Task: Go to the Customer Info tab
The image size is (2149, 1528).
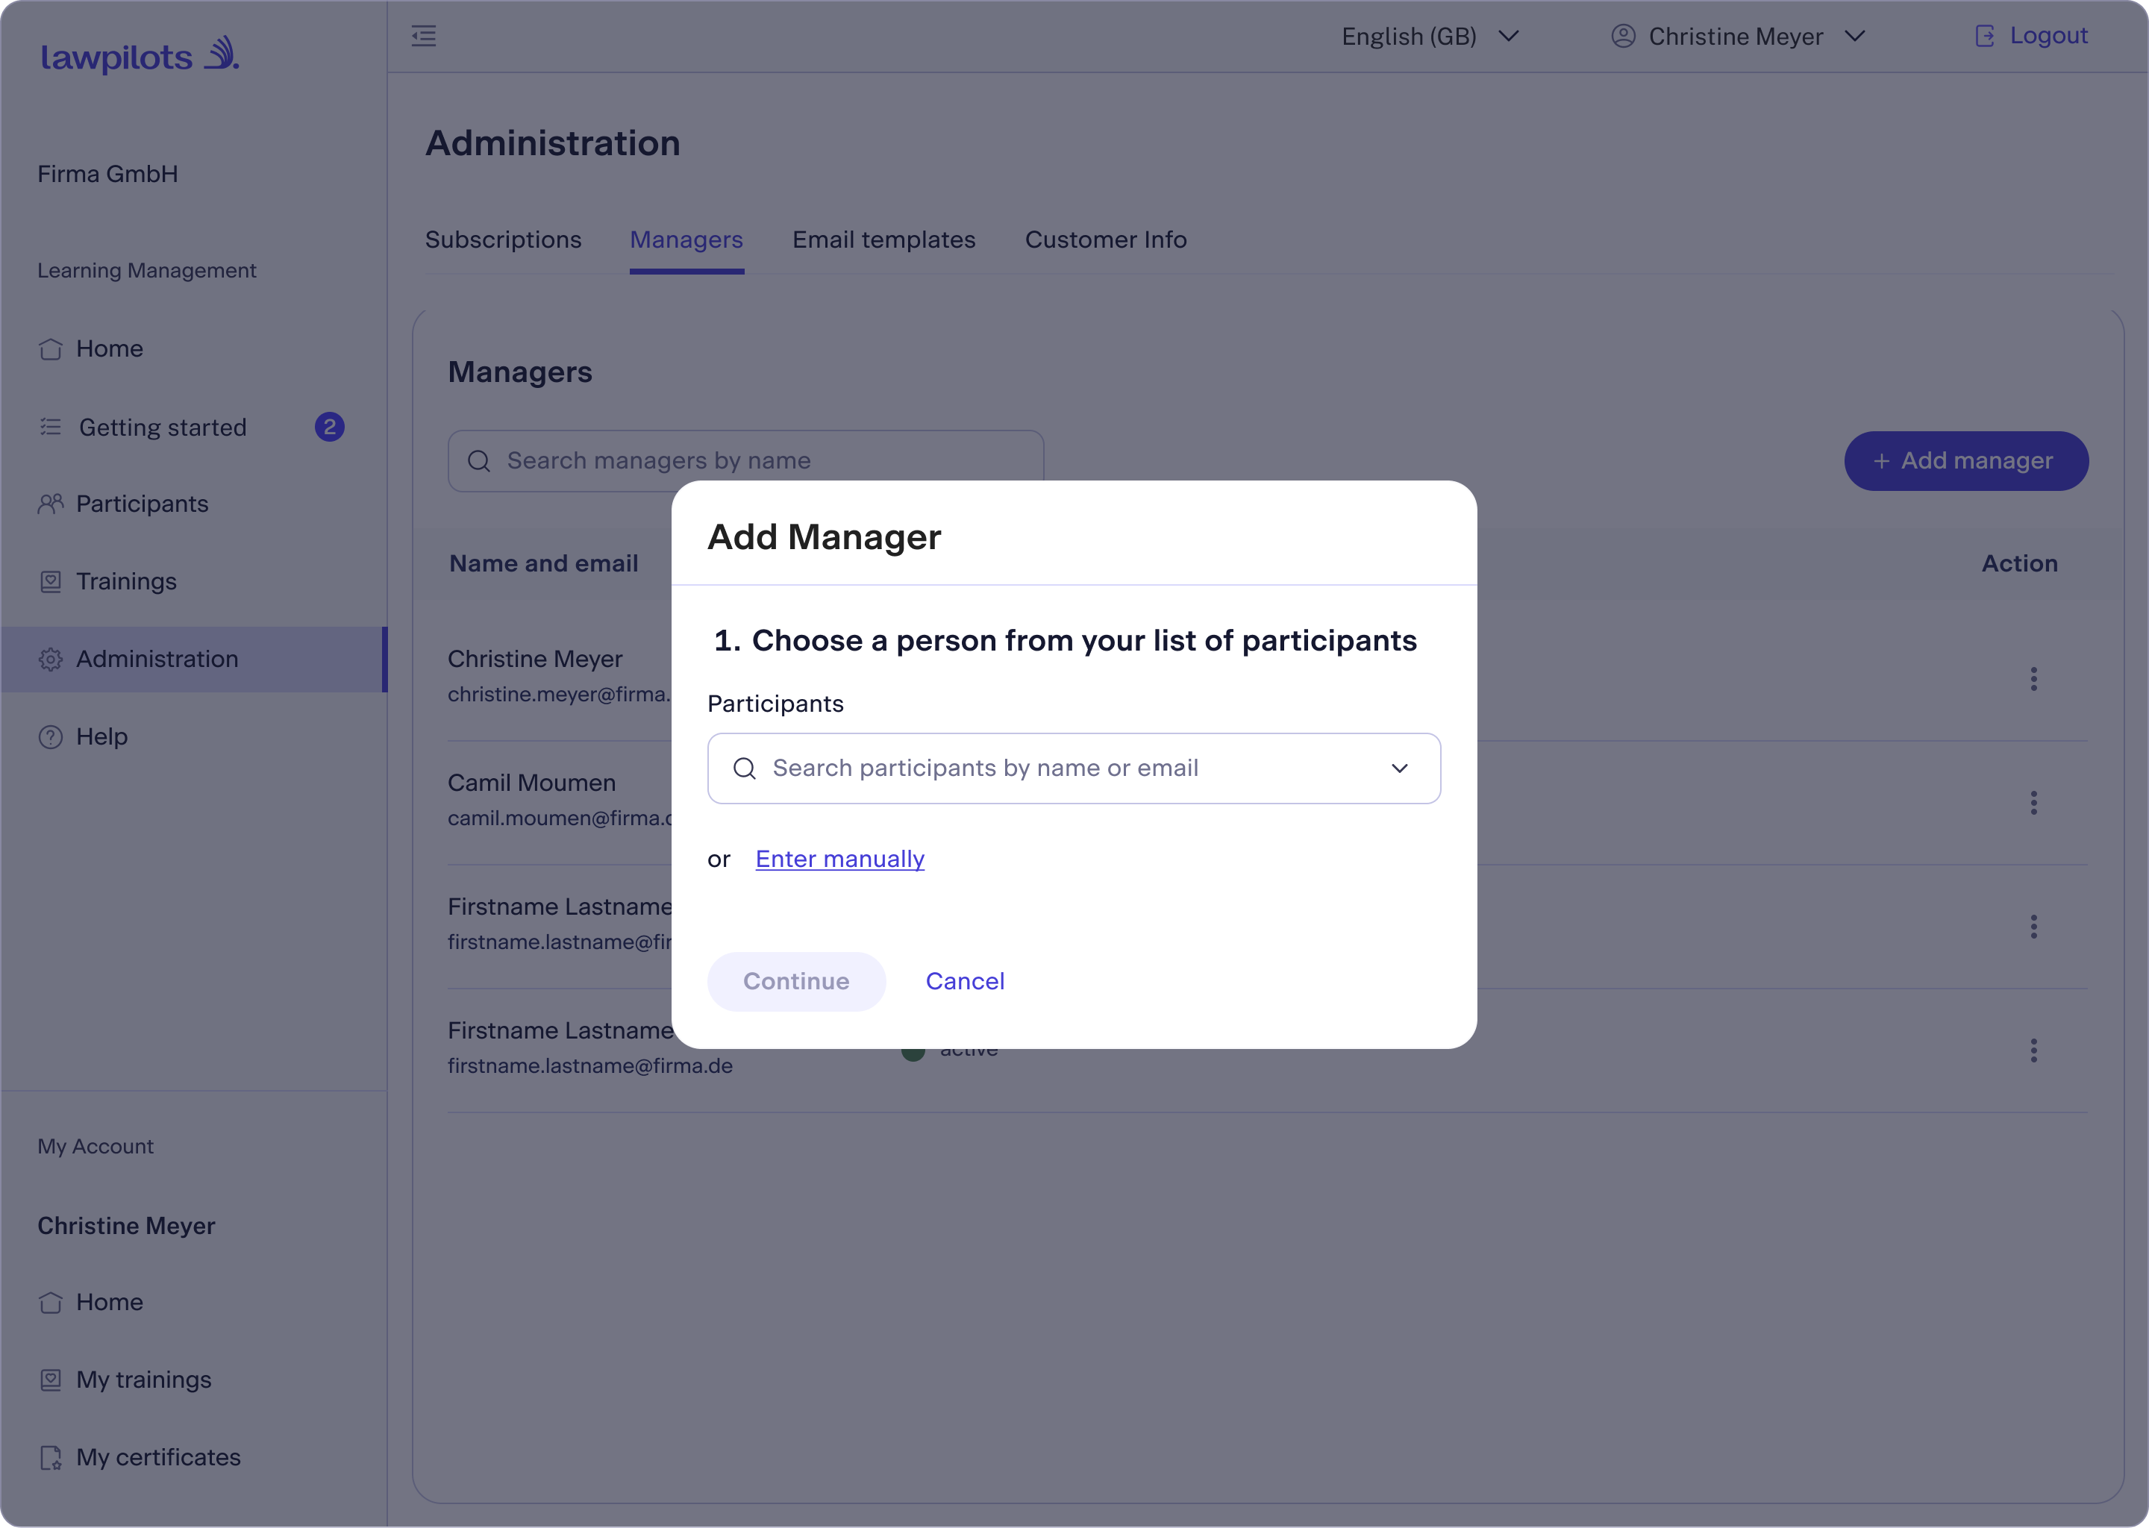Action: (x=1106, y=240)
